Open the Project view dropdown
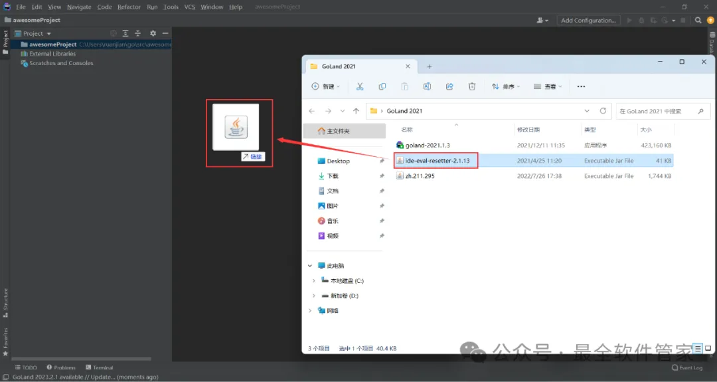 point(33,33)
